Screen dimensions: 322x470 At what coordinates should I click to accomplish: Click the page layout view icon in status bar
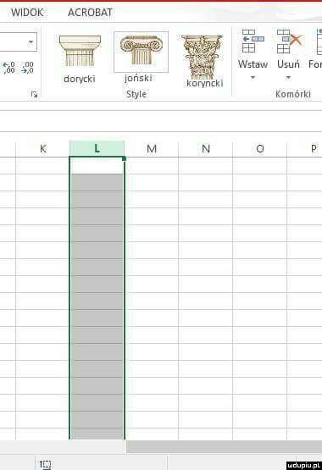(45, 465)
